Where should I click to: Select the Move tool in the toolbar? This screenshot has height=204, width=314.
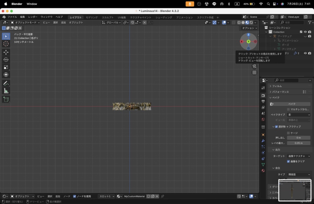6,52
